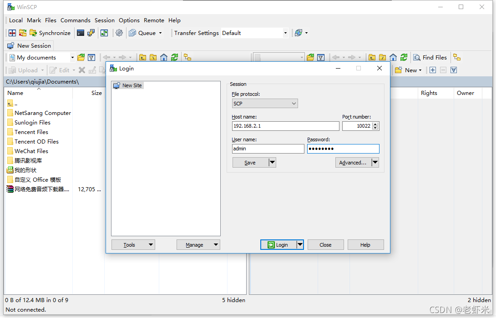Open the Mark menu
The width and height of the screenshot is (496, 318).
click(34, 20)
